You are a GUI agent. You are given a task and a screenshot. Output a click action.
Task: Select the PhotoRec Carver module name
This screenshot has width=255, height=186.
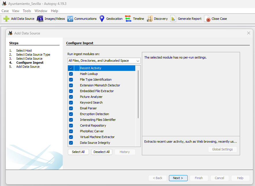(x=92, y=131)
